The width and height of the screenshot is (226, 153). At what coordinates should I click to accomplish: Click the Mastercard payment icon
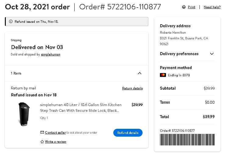[163, 75]
